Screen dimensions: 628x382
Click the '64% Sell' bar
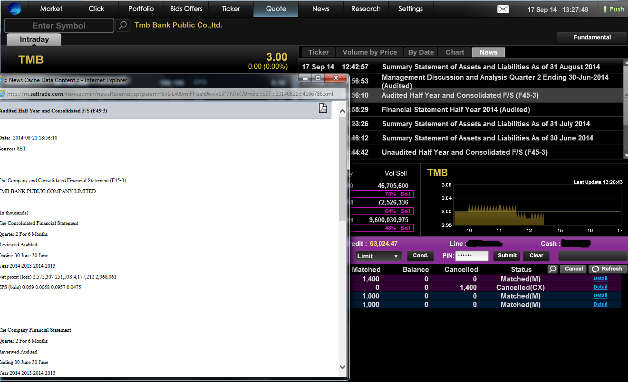[x=381, y=211]
